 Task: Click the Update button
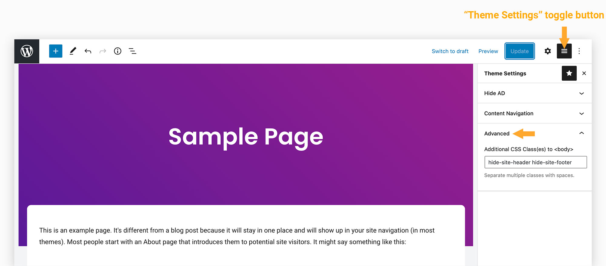519,51
